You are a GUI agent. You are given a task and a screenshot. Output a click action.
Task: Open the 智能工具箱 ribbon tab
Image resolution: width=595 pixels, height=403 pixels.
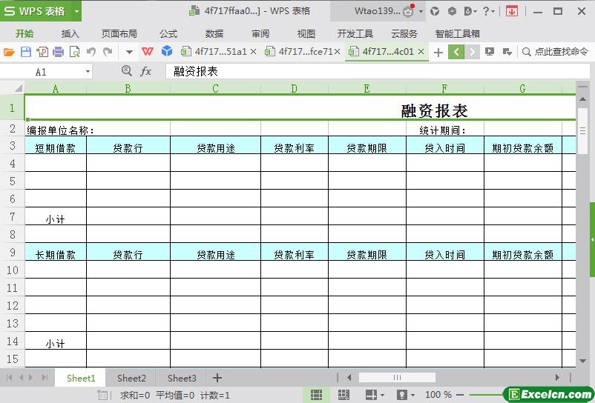point(457,34)
